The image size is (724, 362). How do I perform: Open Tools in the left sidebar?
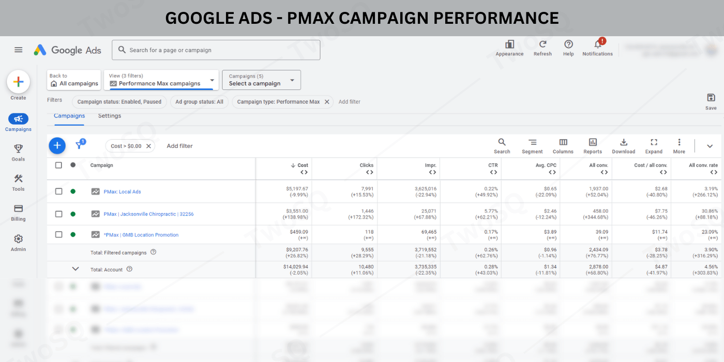(x=18, y=182)
